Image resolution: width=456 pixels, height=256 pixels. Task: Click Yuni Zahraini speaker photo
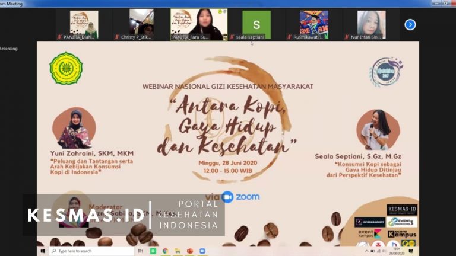[x=74, y=128]
